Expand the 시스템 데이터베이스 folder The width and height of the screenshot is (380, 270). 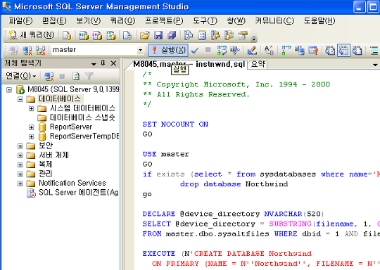click(31, 108)
